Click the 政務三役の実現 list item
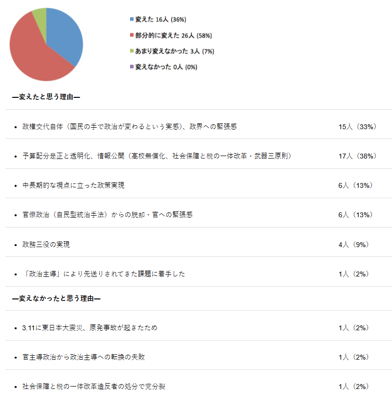This screenshot has height=410, width=392. tap(46, 244)
